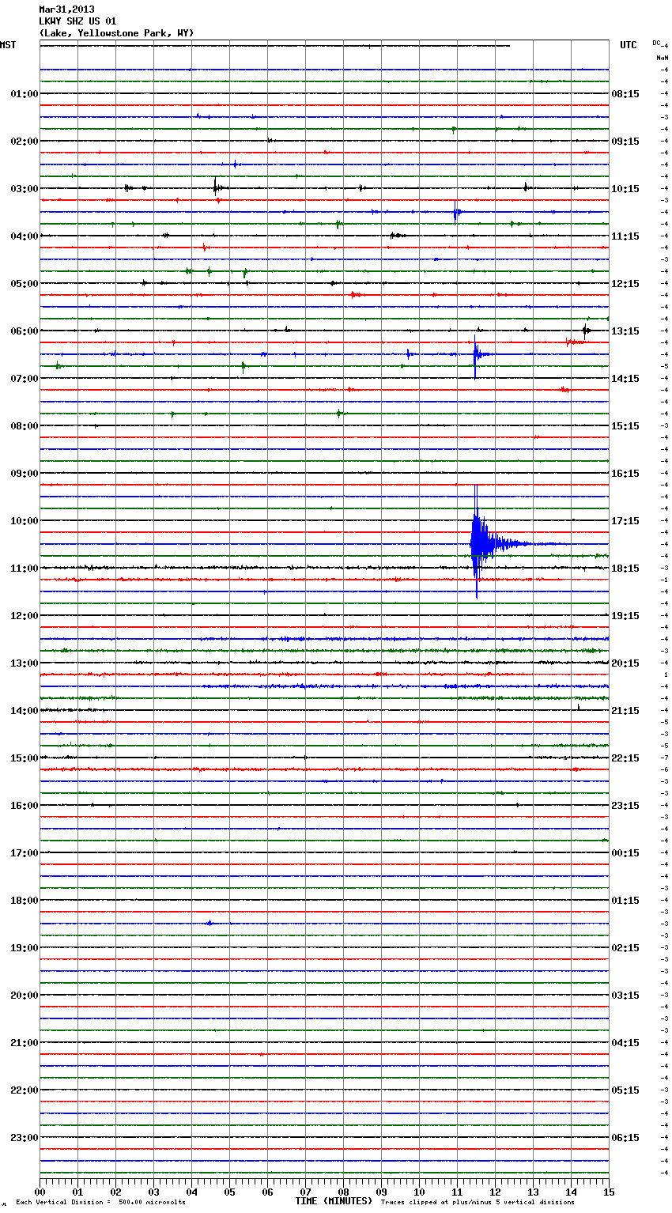Viewport: 672px width, 1213px height.
Task: Select the 17:15 UTC time label
Action: point(625,521)
